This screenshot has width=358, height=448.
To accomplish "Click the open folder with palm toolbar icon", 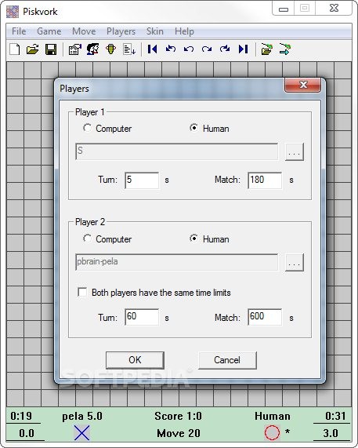I will [x=266, y=49].
